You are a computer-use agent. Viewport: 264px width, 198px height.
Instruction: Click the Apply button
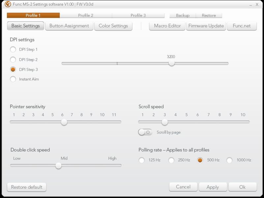click(213, 187)
